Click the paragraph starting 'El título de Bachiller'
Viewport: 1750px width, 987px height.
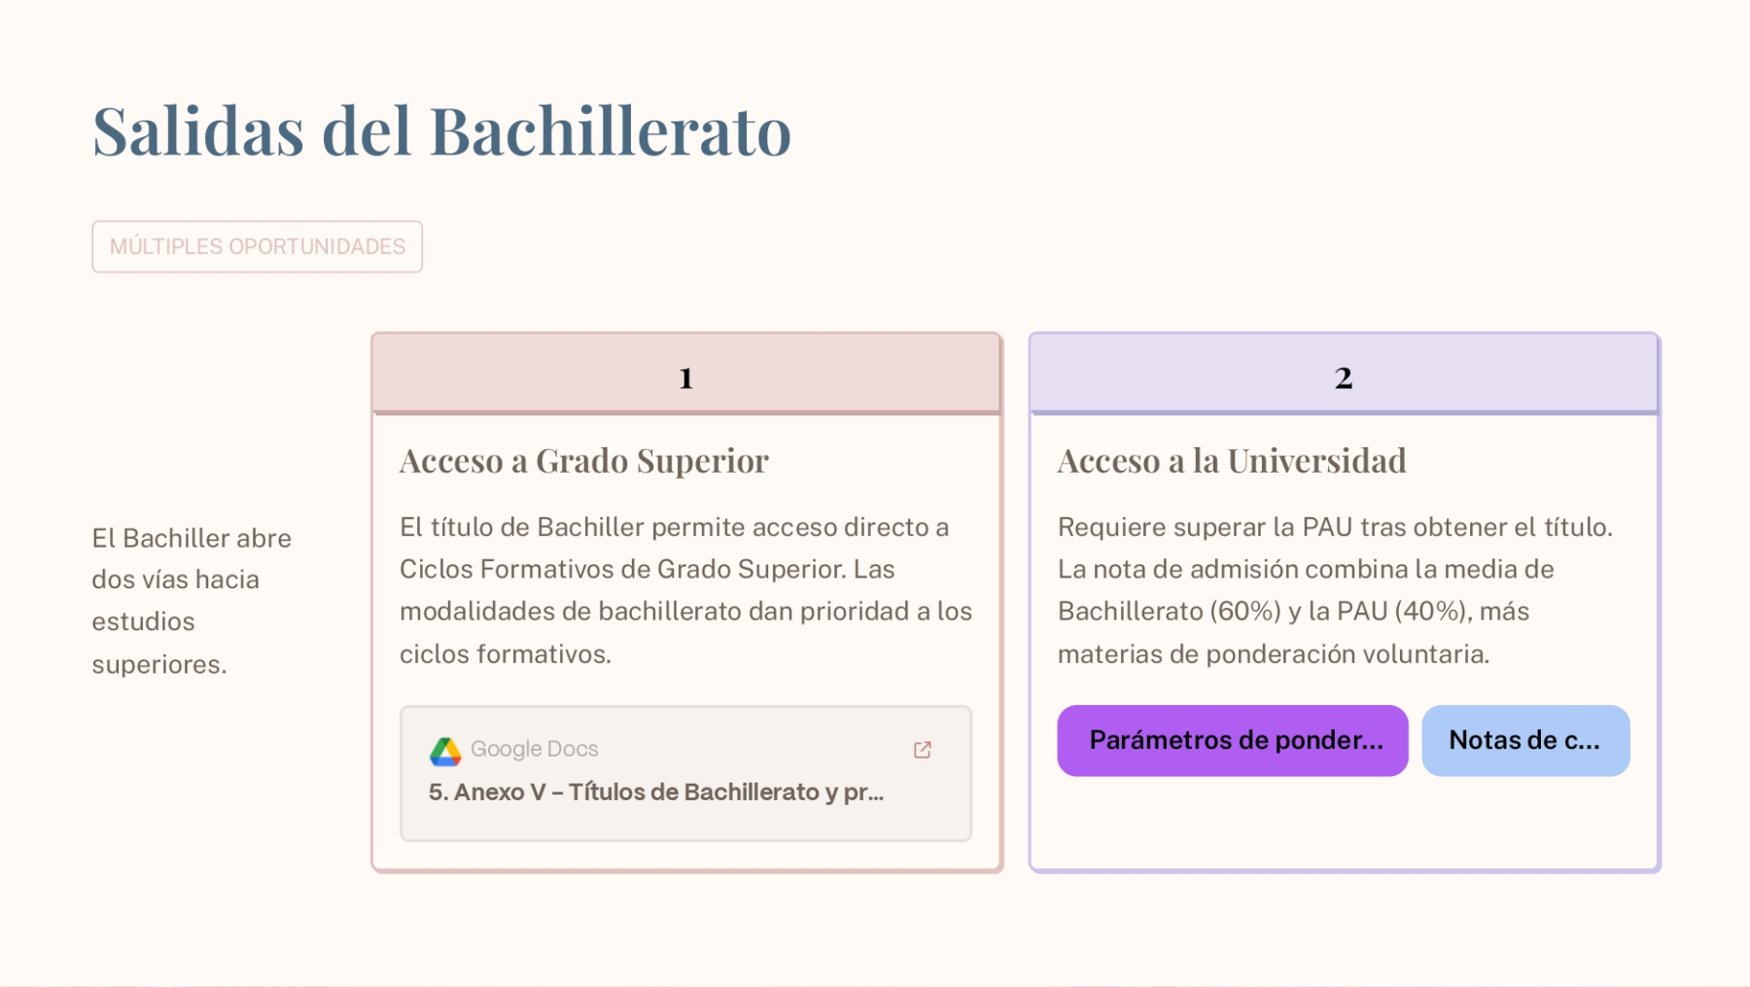(x=685, y=590)
